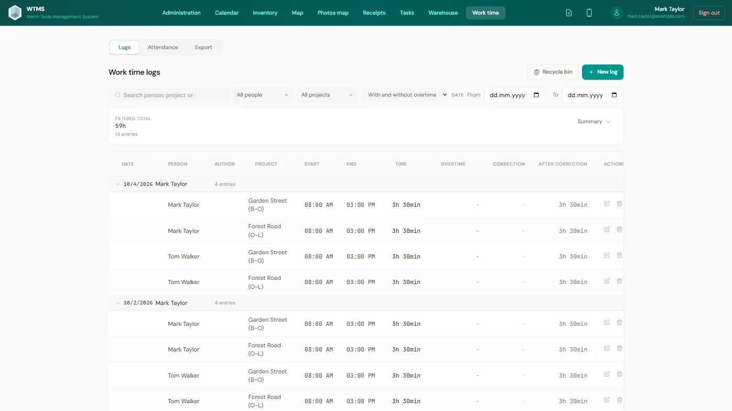Viewport: 732px width, 411px height.
Task: Collapse the 10/2/2026 Mark Taylor group
Action: [118, 303]
